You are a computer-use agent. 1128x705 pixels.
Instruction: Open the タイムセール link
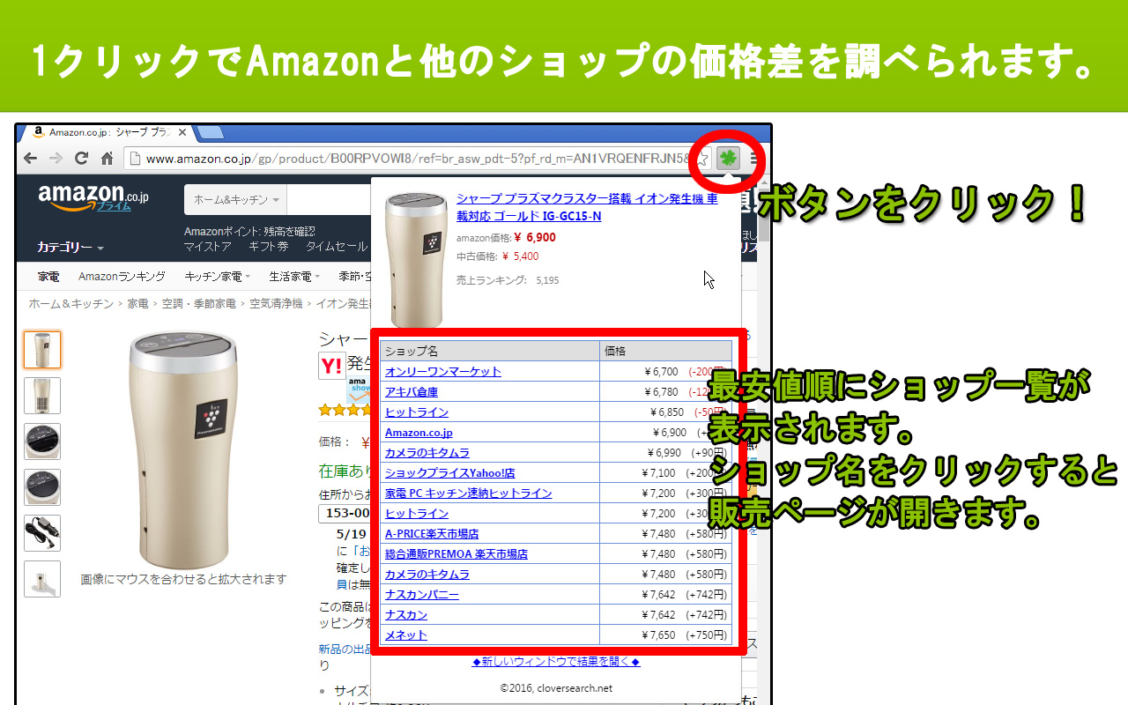point(337,247)
